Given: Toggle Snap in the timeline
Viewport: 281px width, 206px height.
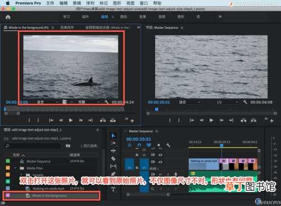Looking at the screenshot, I should pyautogui.click(x=139, y=146).
